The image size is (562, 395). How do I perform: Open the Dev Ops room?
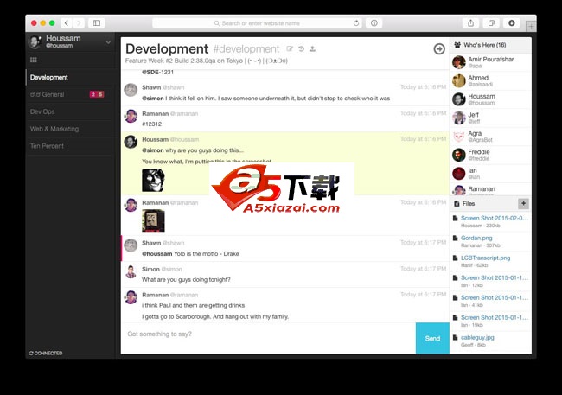70,111
